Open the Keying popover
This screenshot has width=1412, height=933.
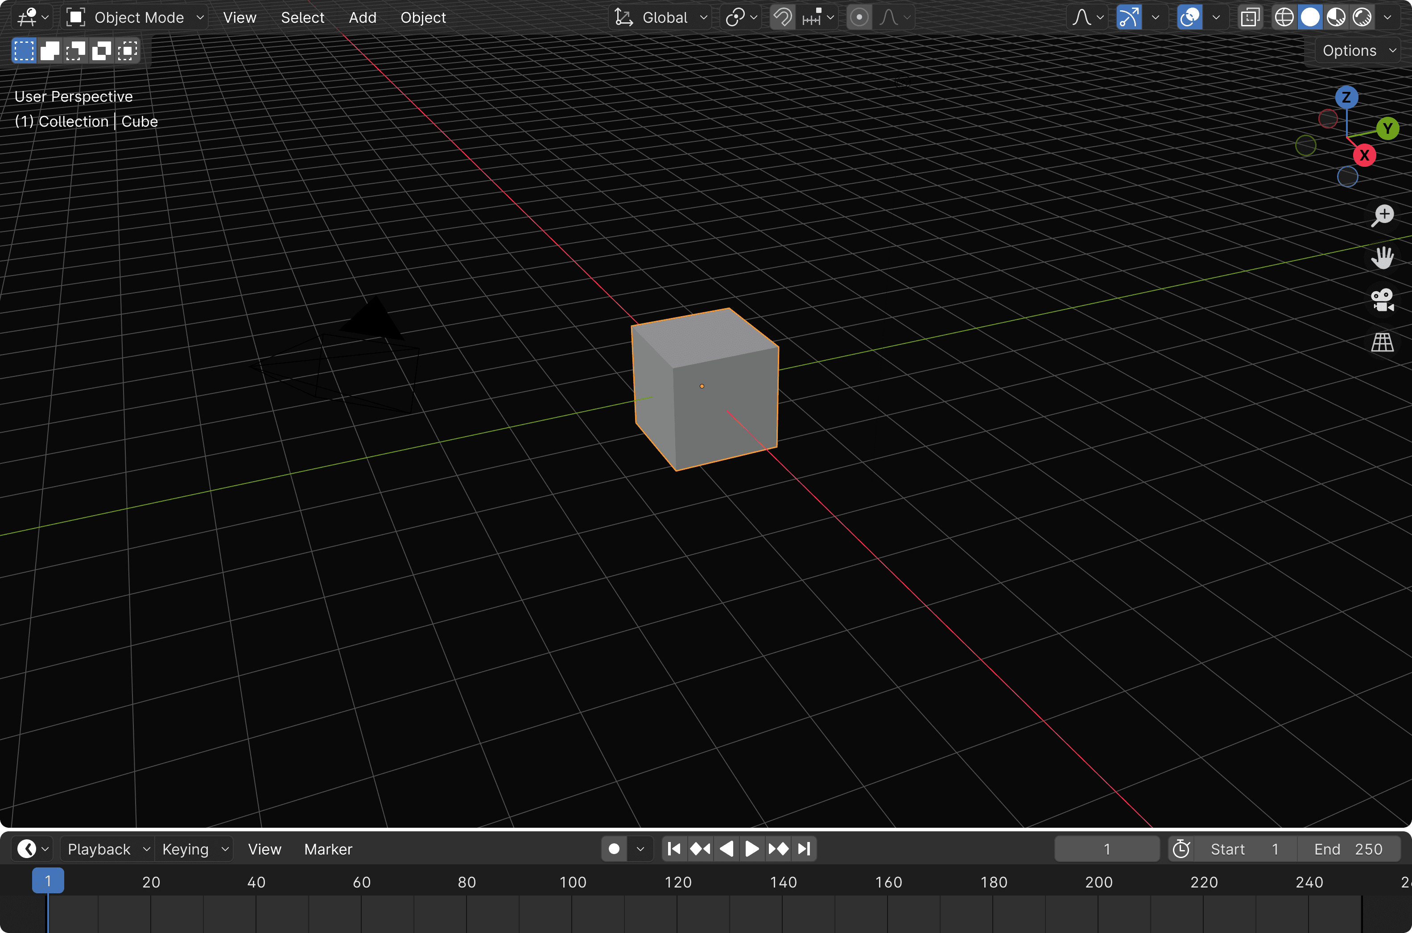point(194,849)
